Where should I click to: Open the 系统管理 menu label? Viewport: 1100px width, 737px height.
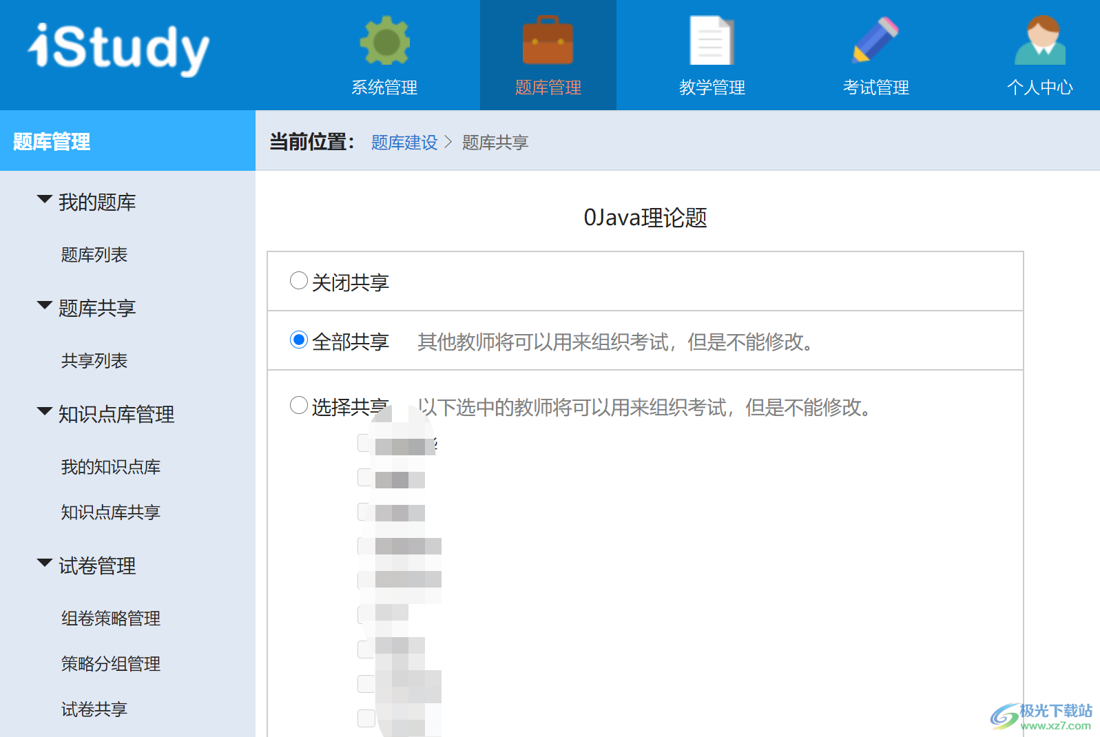coord(384,87)
